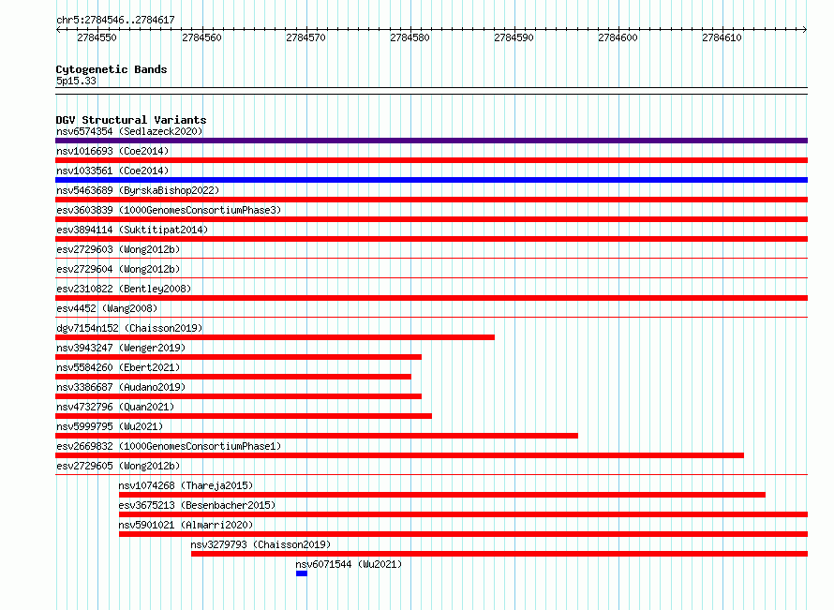Open the nsv6574354 (Sedlazeck2020) variant label
834x610 pixels.
tap(129, 131)
